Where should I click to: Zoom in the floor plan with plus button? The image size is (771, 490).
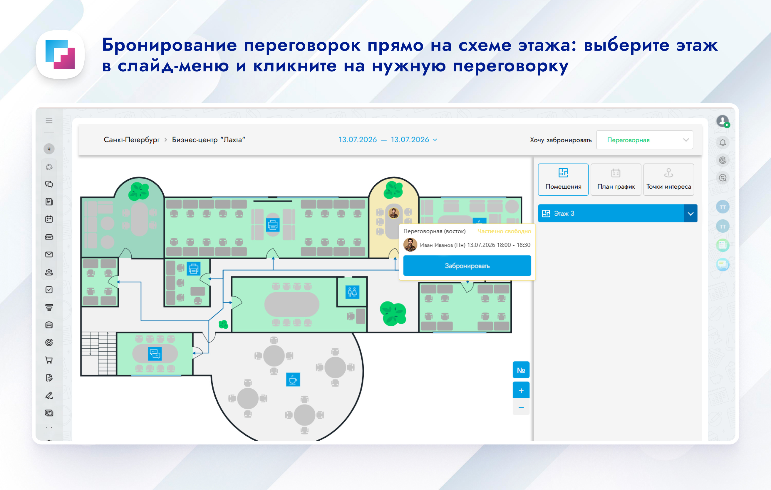pyautogui.click(x=521, y=390)
